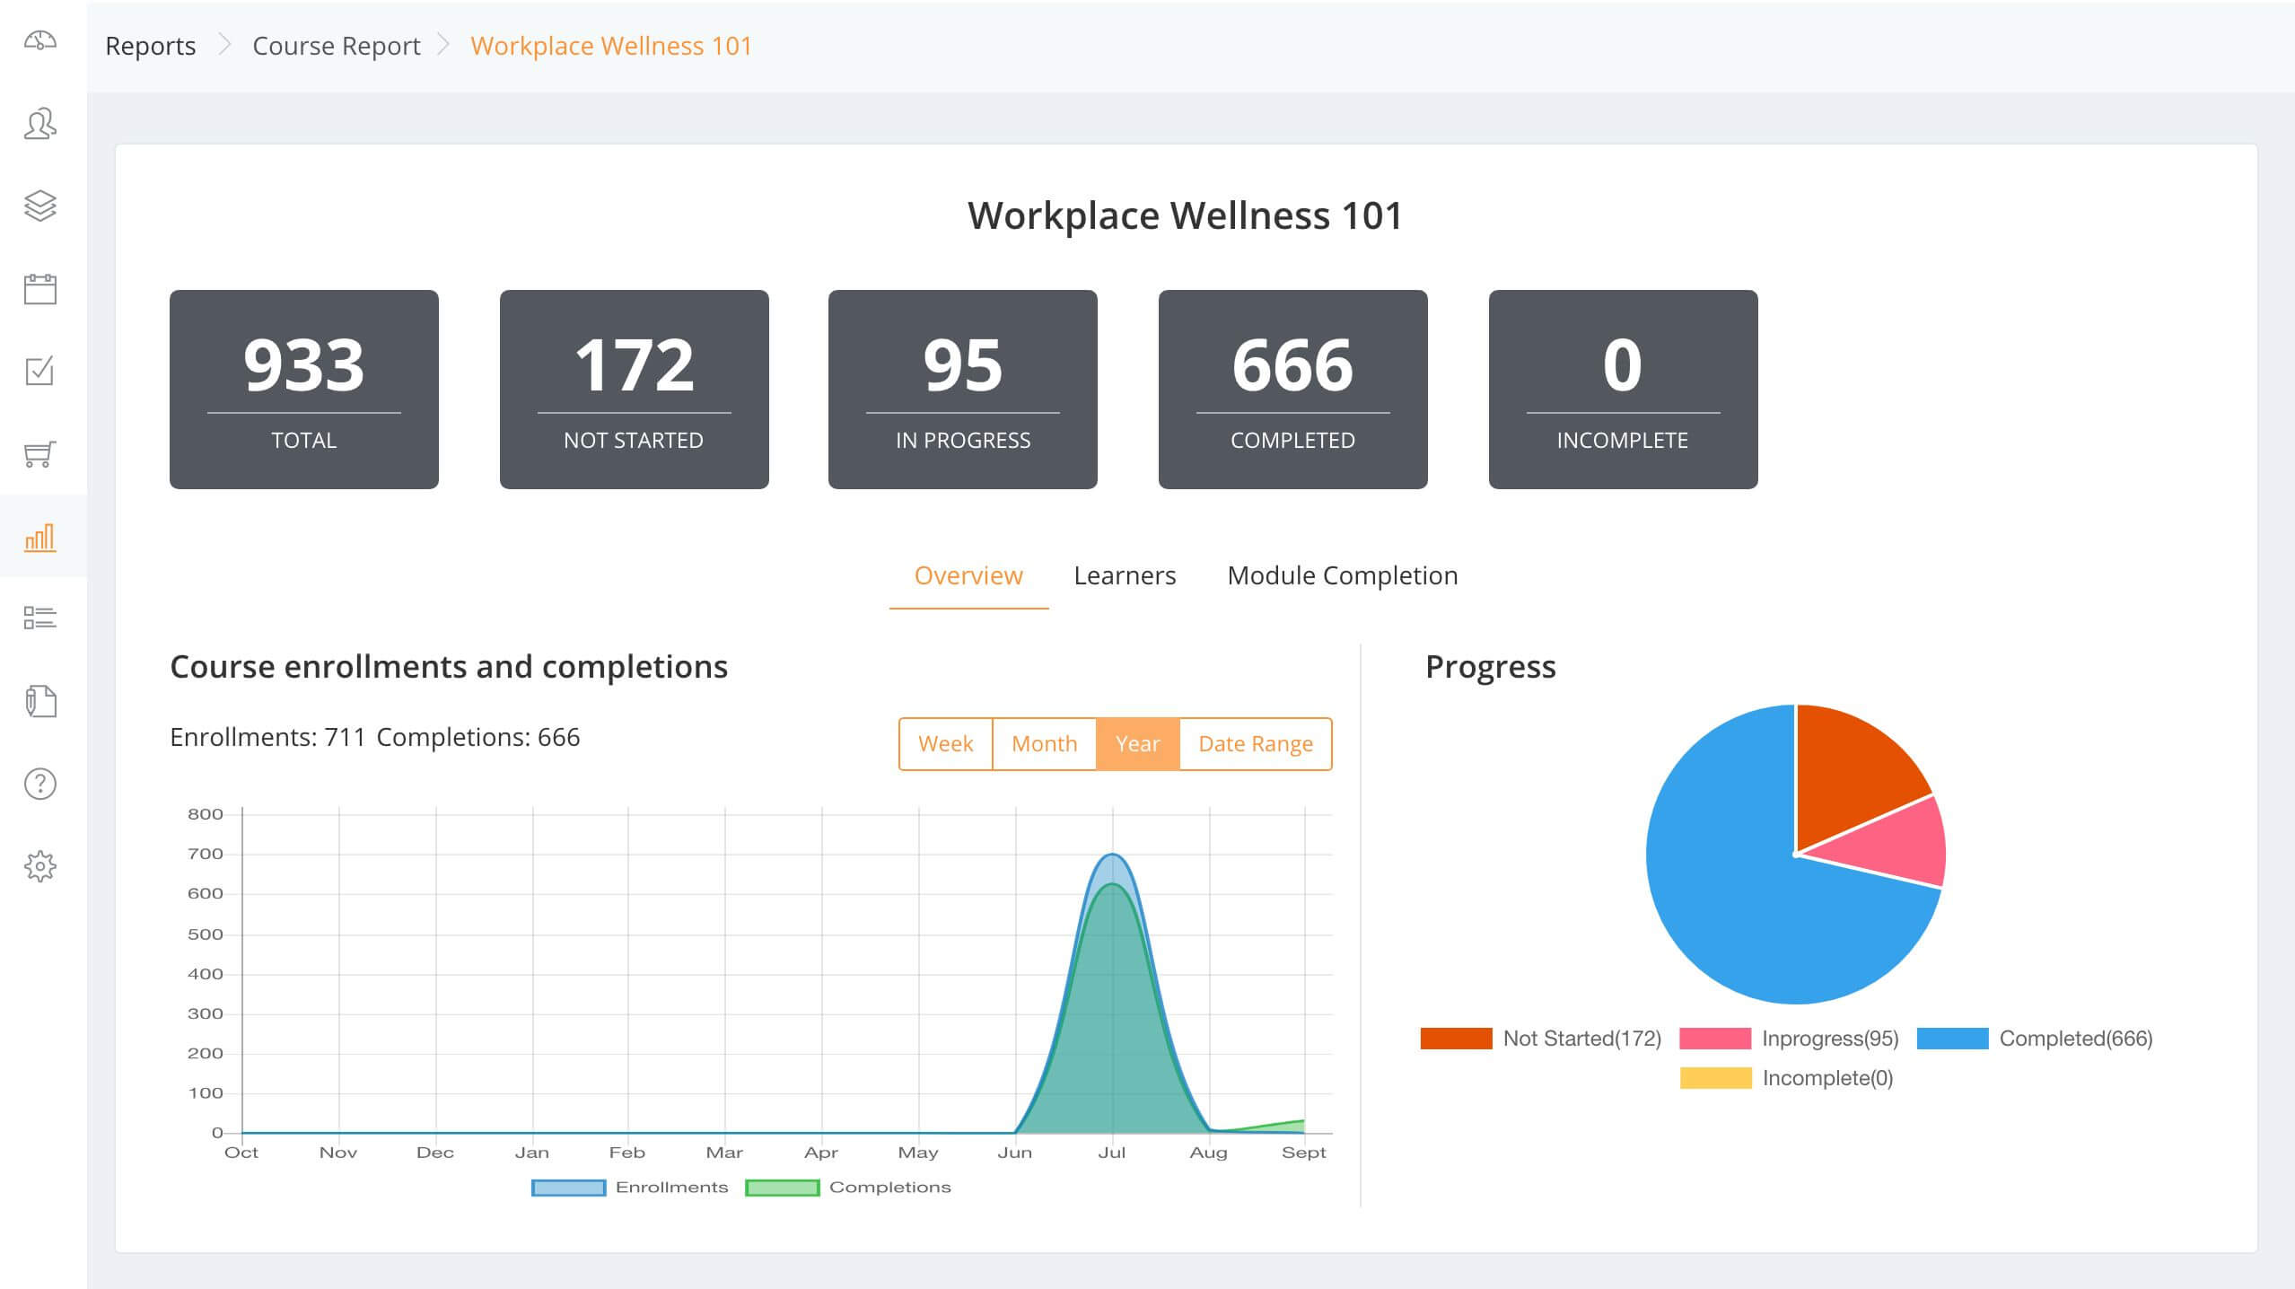Open the Date Range picker button
The width and height of the screenshot is (2295, 1289).
1256,744
